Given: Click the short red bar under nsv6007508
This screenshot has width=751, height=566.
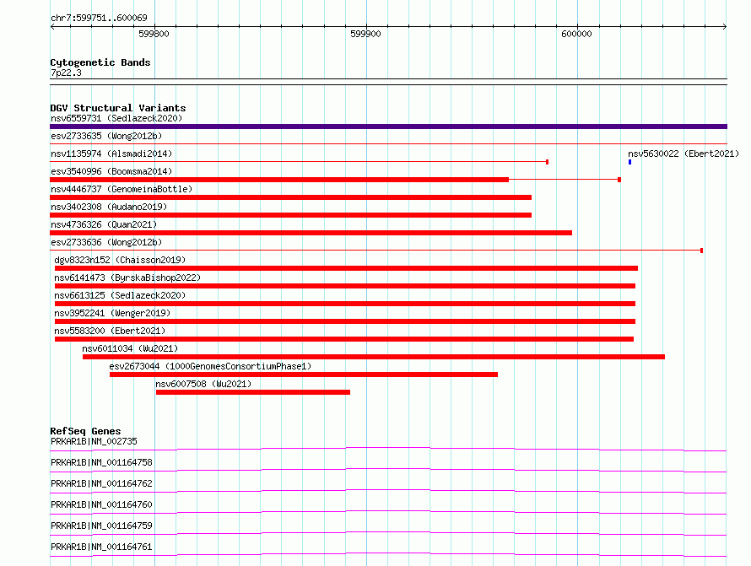Looking at the screenshot, I should pos(253,392).
